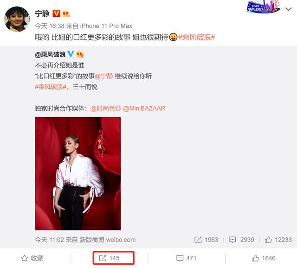Toggle the thumbs-up like showing 1646
The image size is (297, 268).
coord(264,258)
